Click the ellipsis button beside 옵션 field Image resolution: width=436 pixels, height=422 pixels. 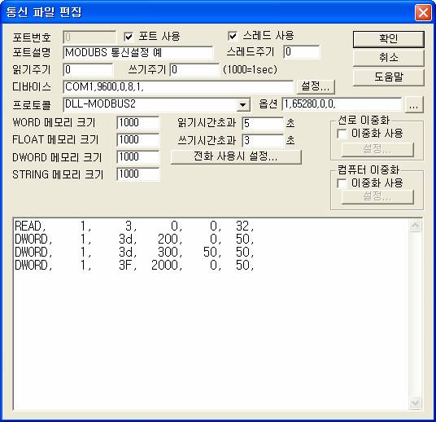(414, 105)
